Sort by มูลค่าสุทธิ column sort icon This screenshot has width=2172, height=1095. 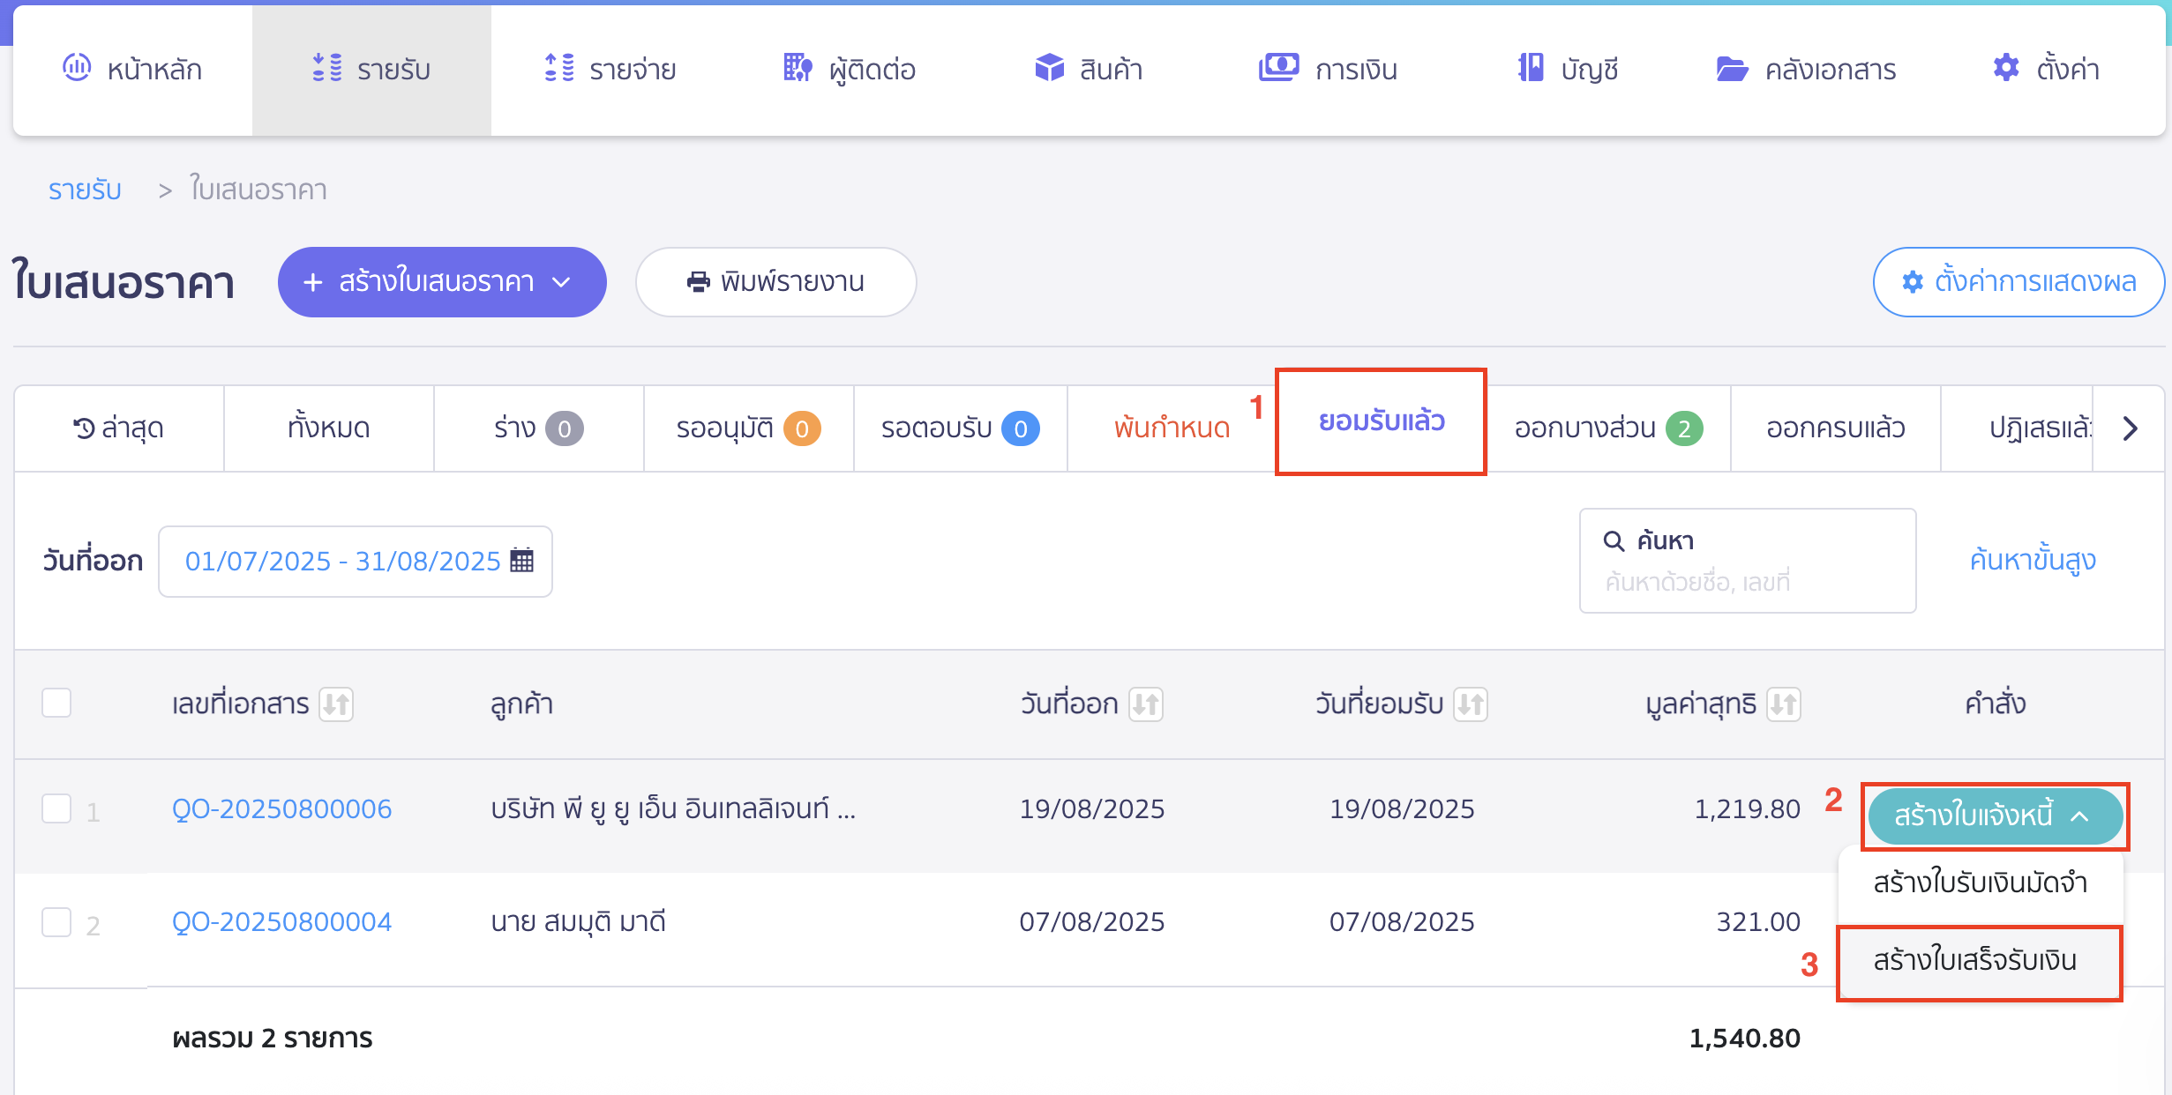pyautogui.click(x=1783, y=704)
